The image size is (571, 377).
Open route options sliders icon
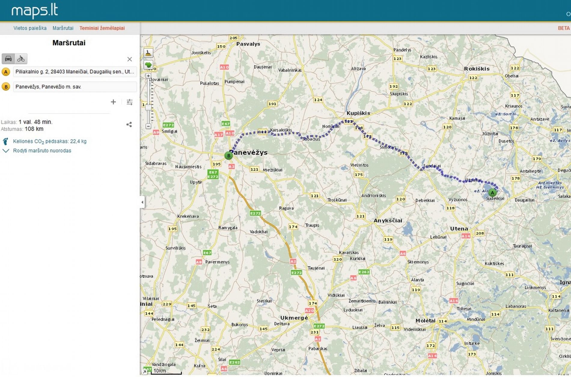(130, 102)
